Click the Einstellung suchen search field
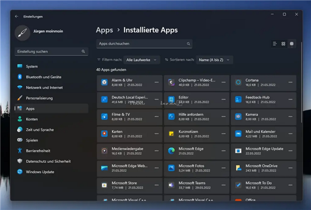The width and height of the screenshot is (311, 210). (x=48, y=52)
